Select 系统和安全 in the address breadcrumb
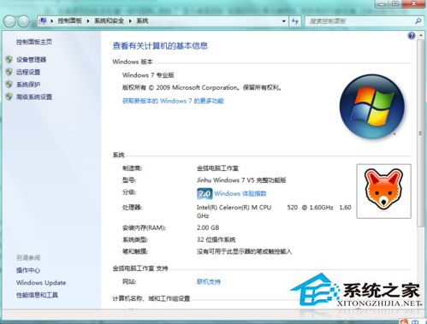This screenshot has height=324, width=427. [x=110, y=21]
